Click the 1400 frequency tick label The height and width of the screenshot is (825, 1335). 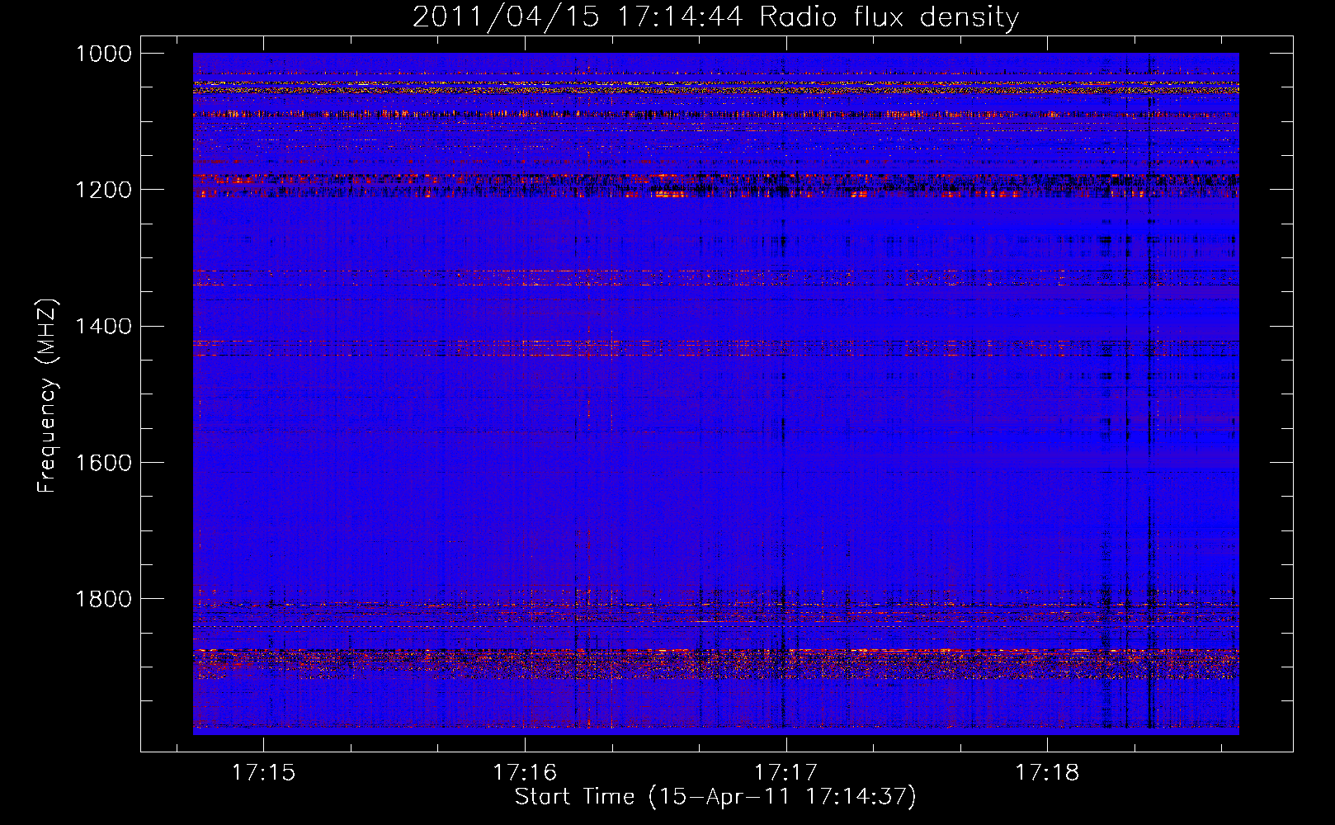coord(104,326)
